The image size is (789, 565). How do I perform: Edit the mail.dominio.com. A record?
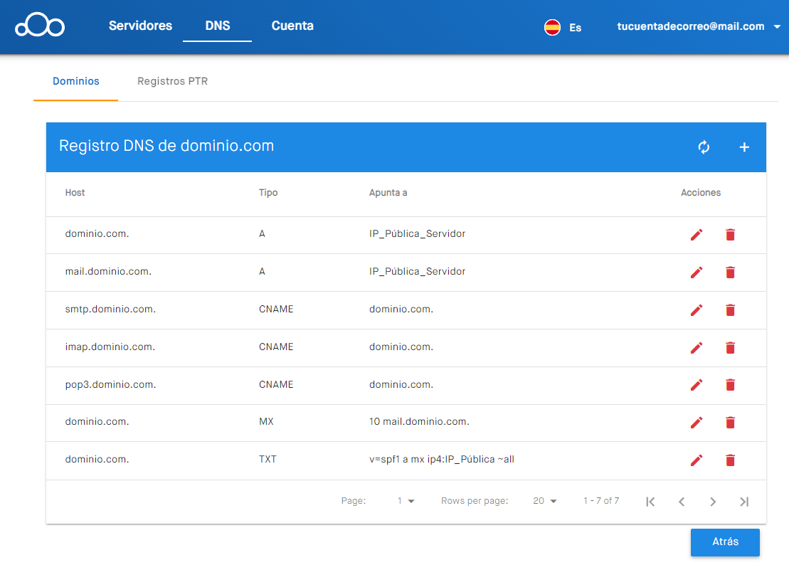coord(697,272)
